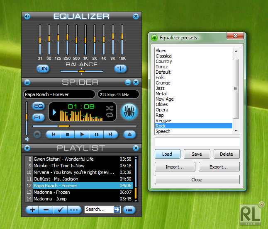Skip to the next track
This screenshot has width=268, height=229.
[110, 134]
